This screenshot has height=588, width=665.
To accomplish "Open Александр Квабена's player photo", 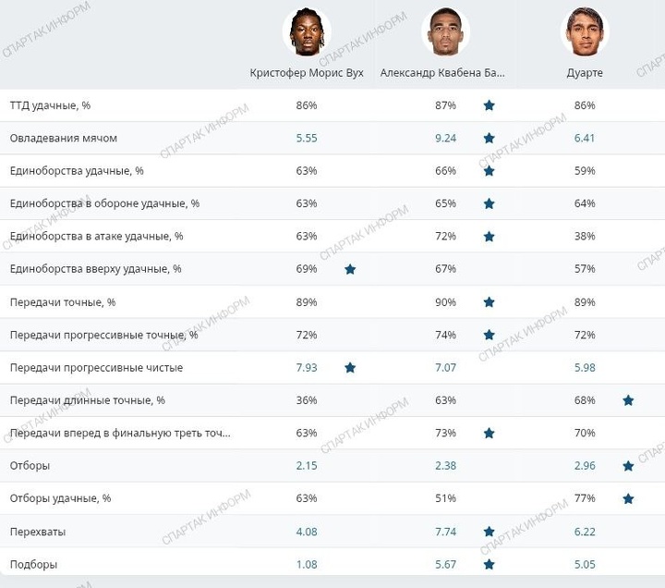I will (x=446, y=32).
